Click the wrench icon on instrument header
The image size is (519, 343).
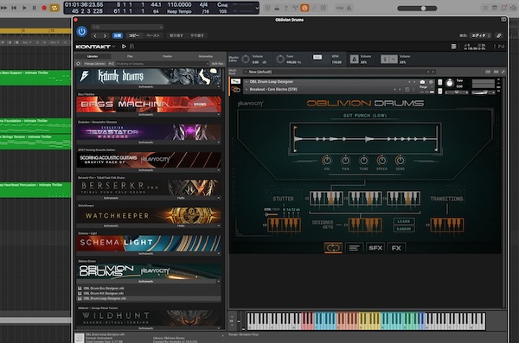tap(235, 81)
